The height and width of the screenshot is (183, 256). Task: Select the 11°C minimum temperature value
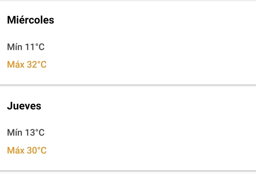(35, 47)
